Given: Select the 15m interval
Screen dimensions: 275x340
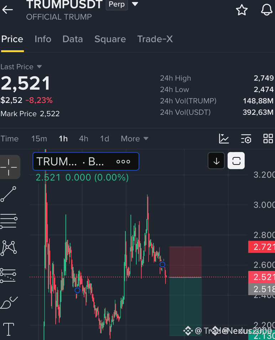Looking at the screenshot, I should 39,138.
